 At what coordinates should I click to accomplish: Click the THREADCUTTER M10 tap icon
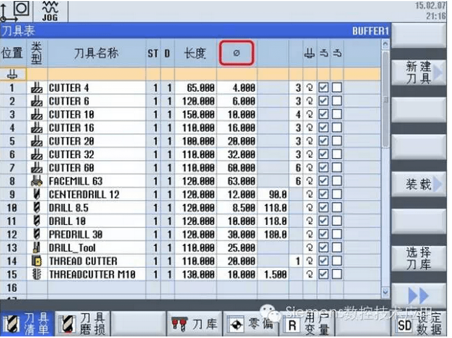click(36, 274)
